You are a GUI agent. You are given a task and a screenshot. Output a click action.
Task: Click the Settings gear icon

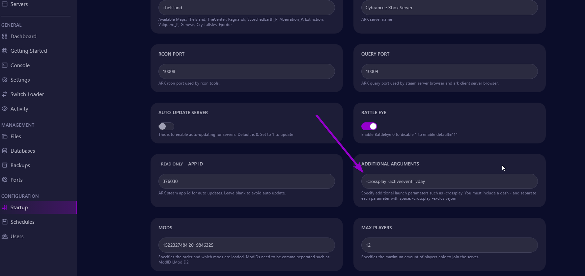(5, 80)
